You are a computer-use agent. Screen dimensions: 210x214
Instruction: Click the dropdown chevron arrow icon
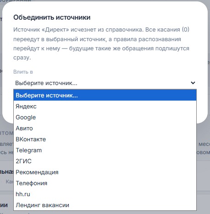[x=193, y=83]
